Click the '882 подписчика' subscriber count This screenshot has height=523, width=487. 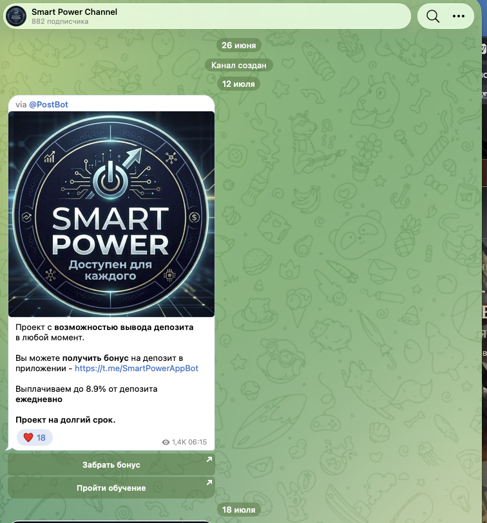pos(60,22)
